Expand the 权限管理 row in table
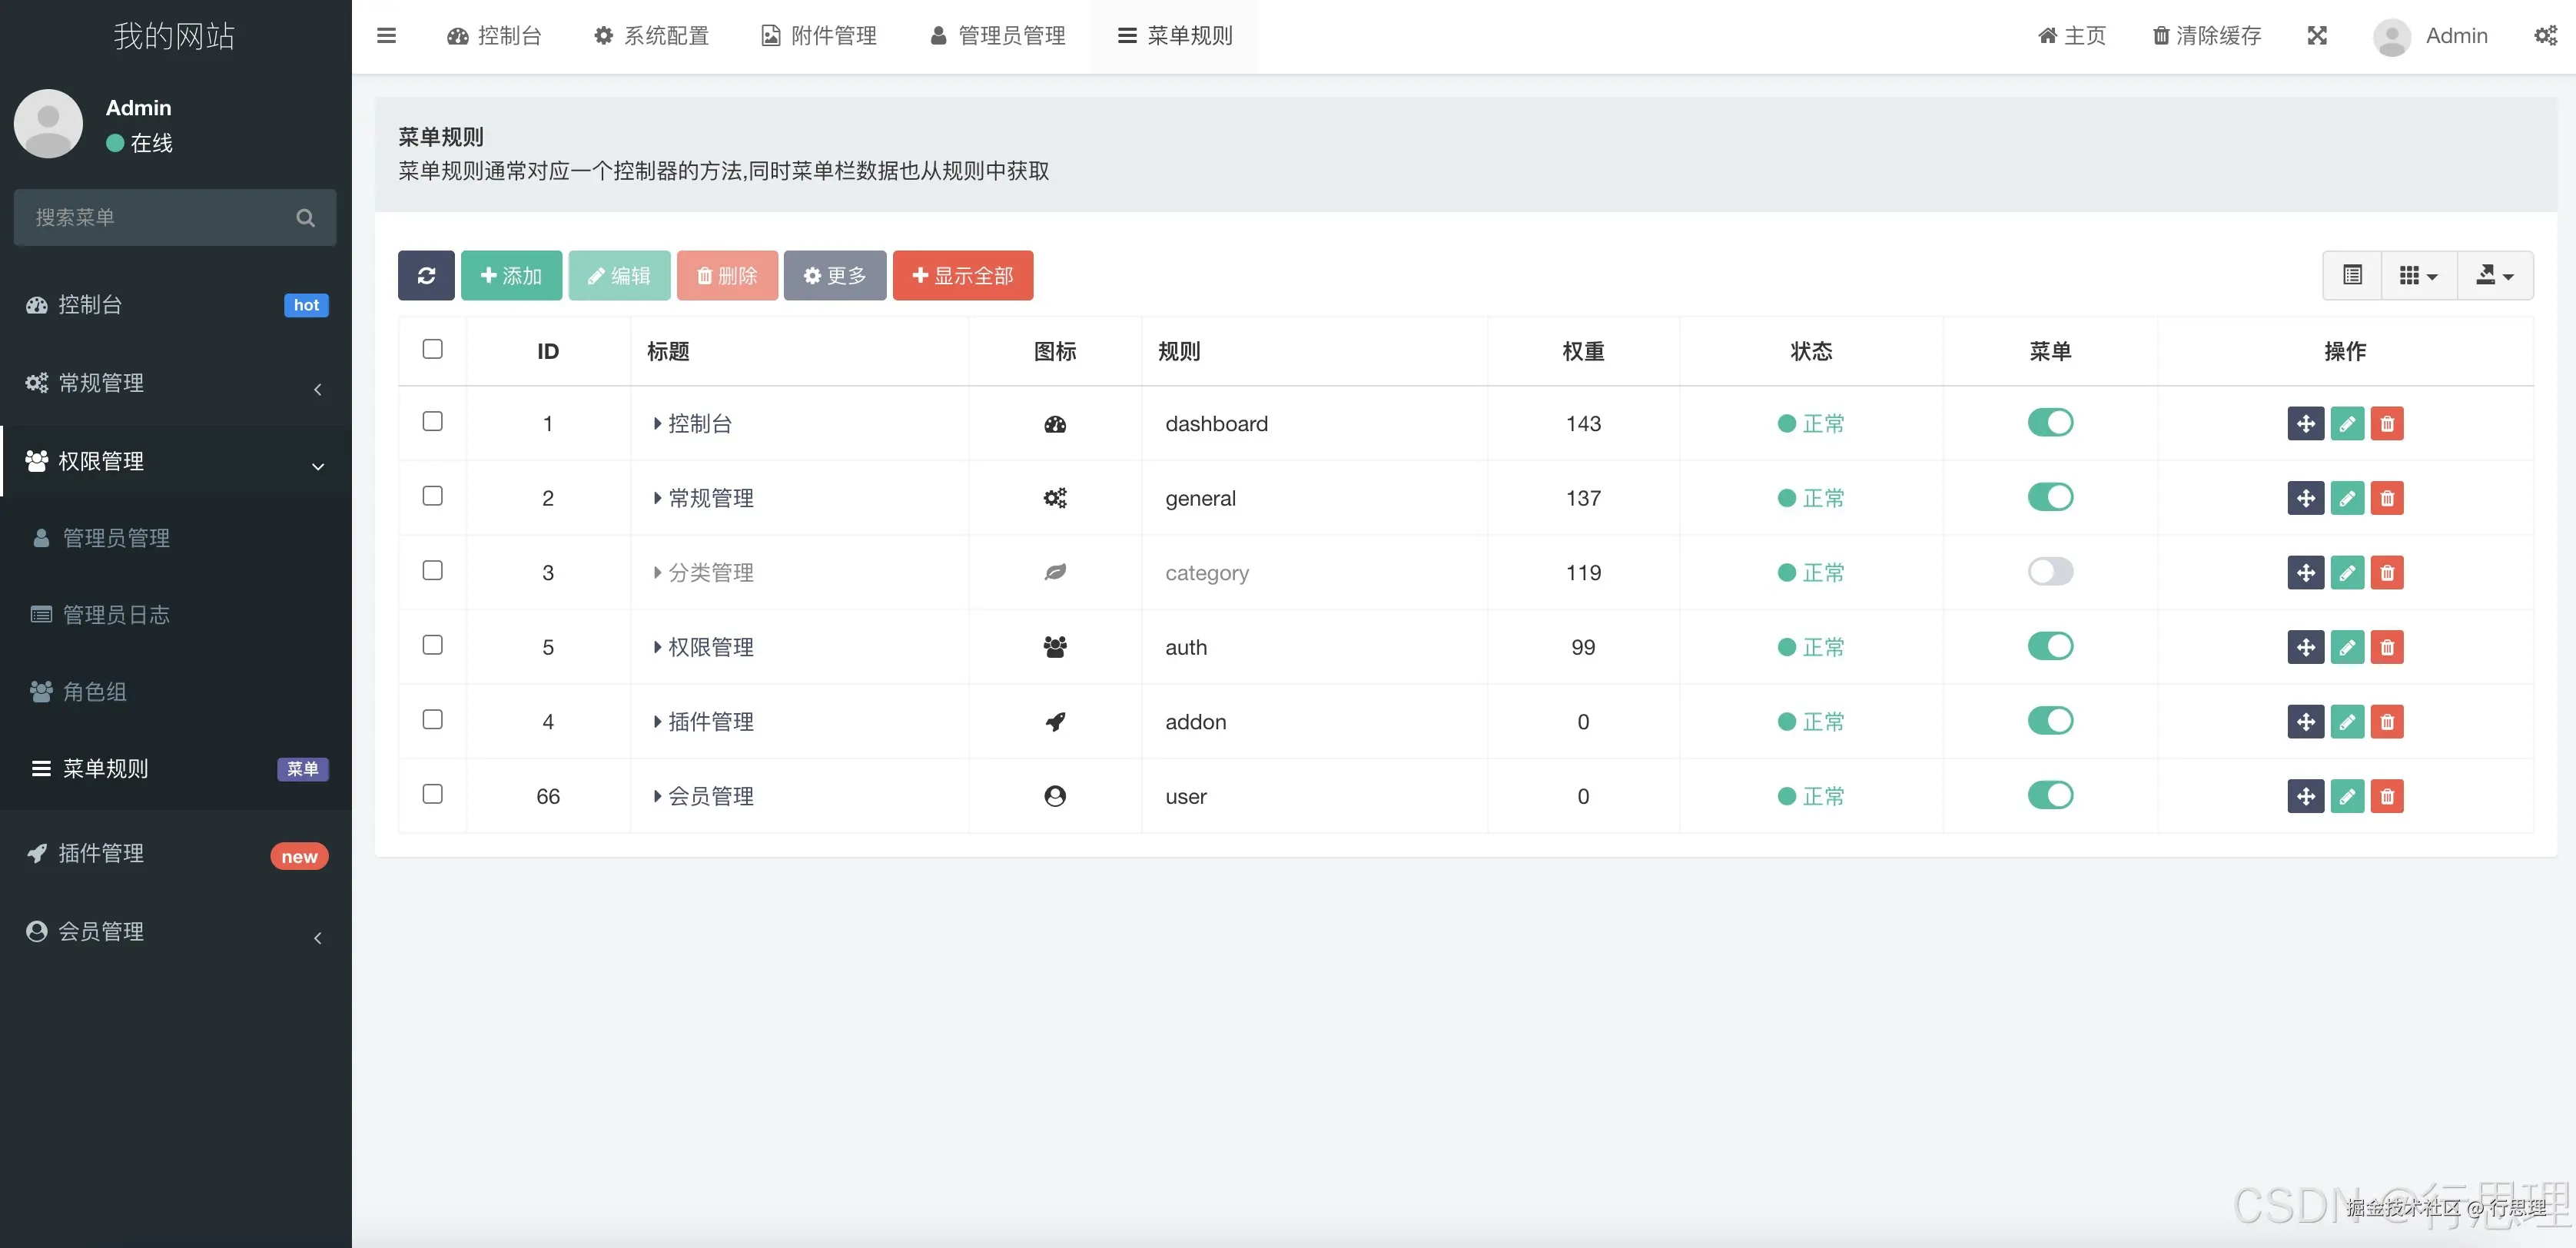2576x1248 pixels. [657, 647]
